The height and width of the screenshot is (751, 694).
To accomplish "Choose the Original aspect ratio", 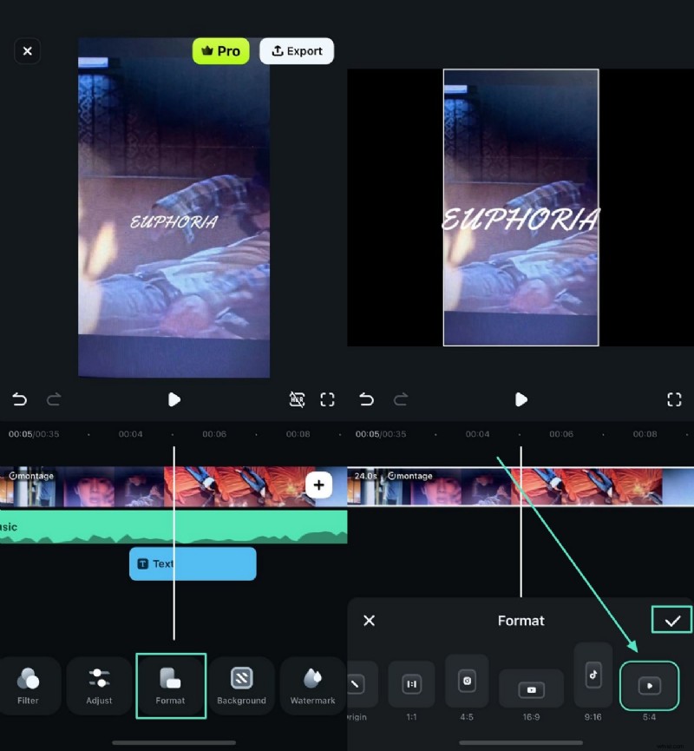I will pyautogui.click(x=357, y=686).
